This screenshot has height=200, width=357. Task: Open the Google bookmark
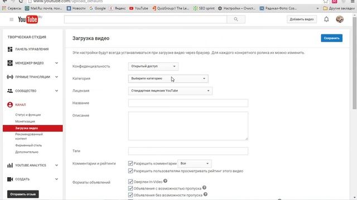98,8
